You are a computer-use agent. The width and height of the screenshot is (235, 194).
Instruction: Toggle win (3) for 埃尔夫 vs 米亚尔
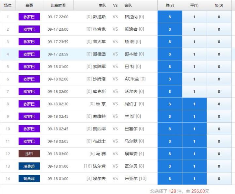coord(169,179)
